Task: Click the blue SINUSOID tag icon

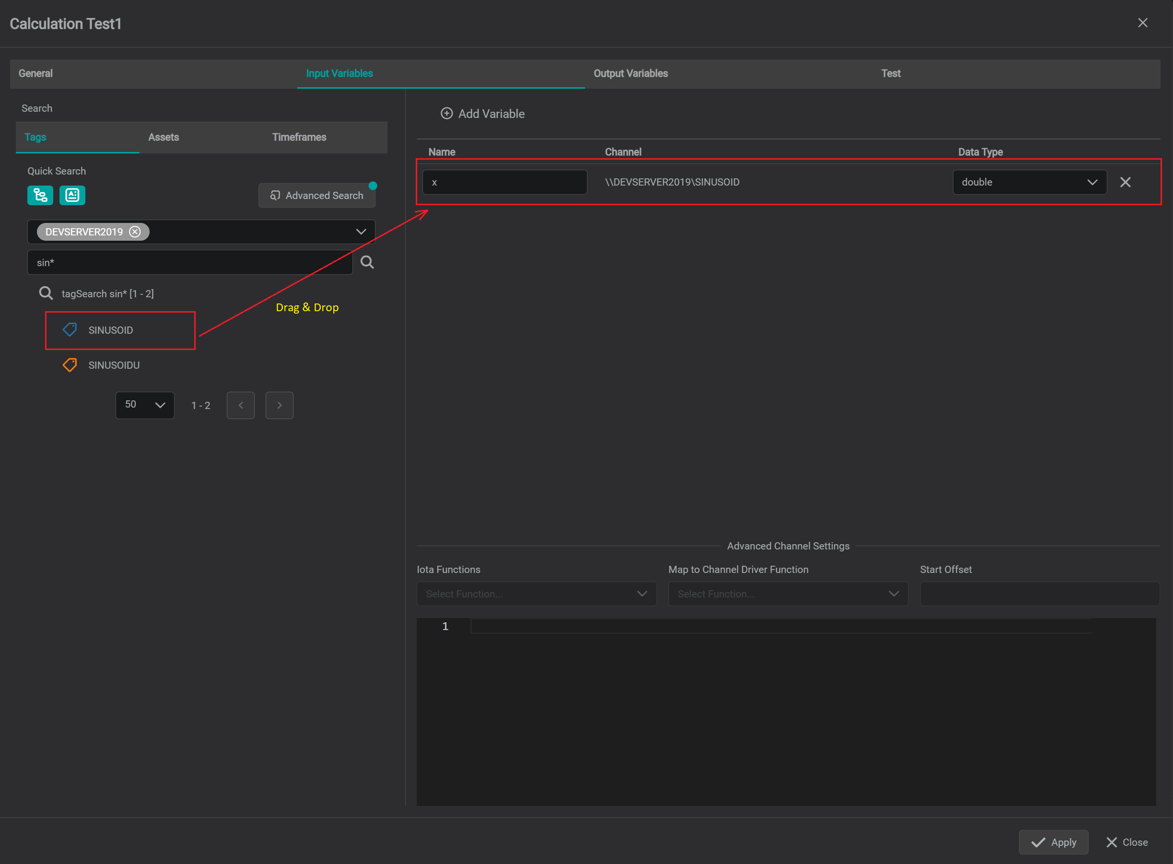Action: (x=70, y=329)
